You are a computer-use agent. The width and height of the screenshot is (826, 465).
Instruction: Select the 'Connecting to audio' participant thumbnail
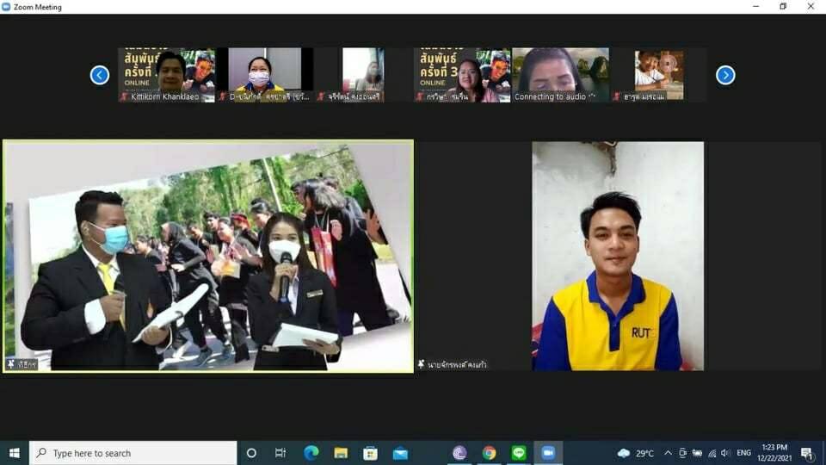coord(560,75)
